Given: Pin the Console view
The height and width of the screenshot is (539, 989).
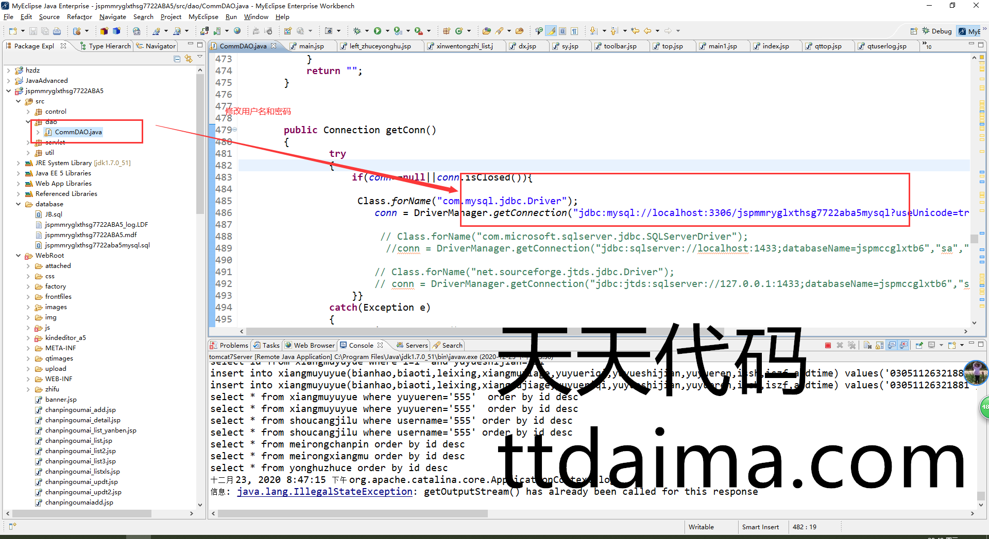Looking at the screenshot, I should click(919, 345).
